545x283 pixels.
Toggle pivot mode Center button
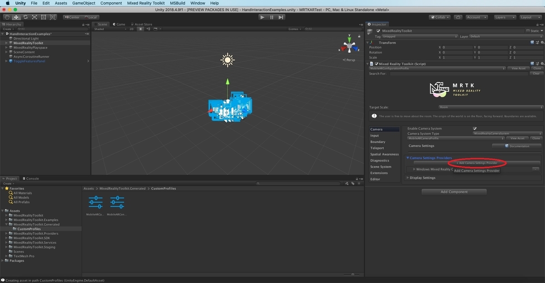[72, 17]
